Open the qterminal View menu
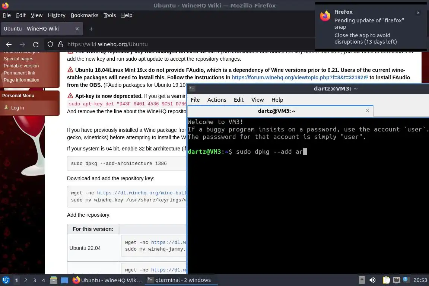 click(x=257, y=100)
